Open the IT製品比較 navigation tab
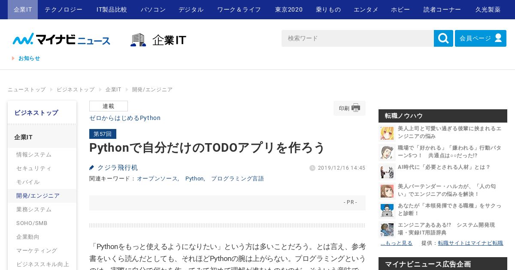Image resolution: width=515 pixels, height=270 pixels. click(112, 9)
